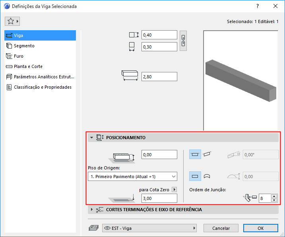Select the inclined beam option
285x237 pixels.
207,154
